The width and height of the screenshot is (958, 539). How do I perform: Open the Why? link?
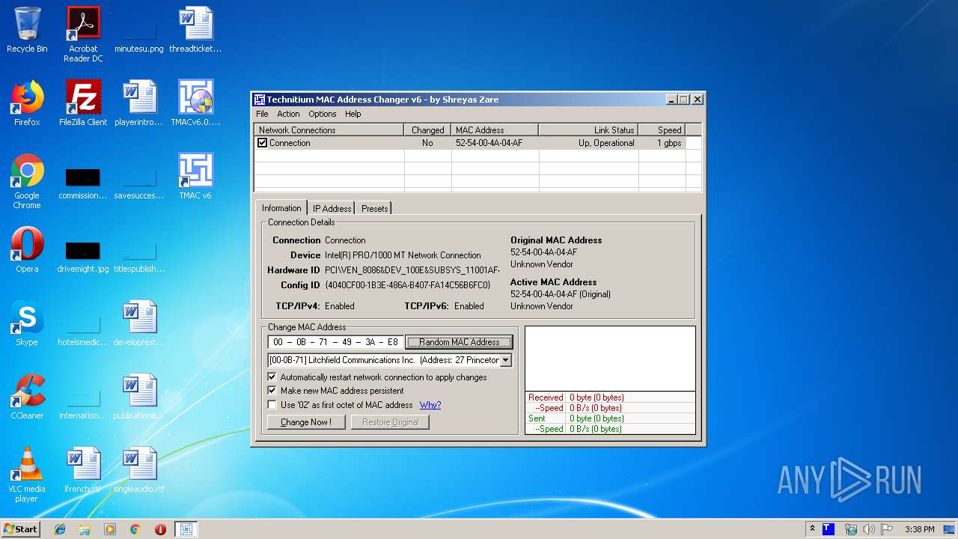coord(430,405)
